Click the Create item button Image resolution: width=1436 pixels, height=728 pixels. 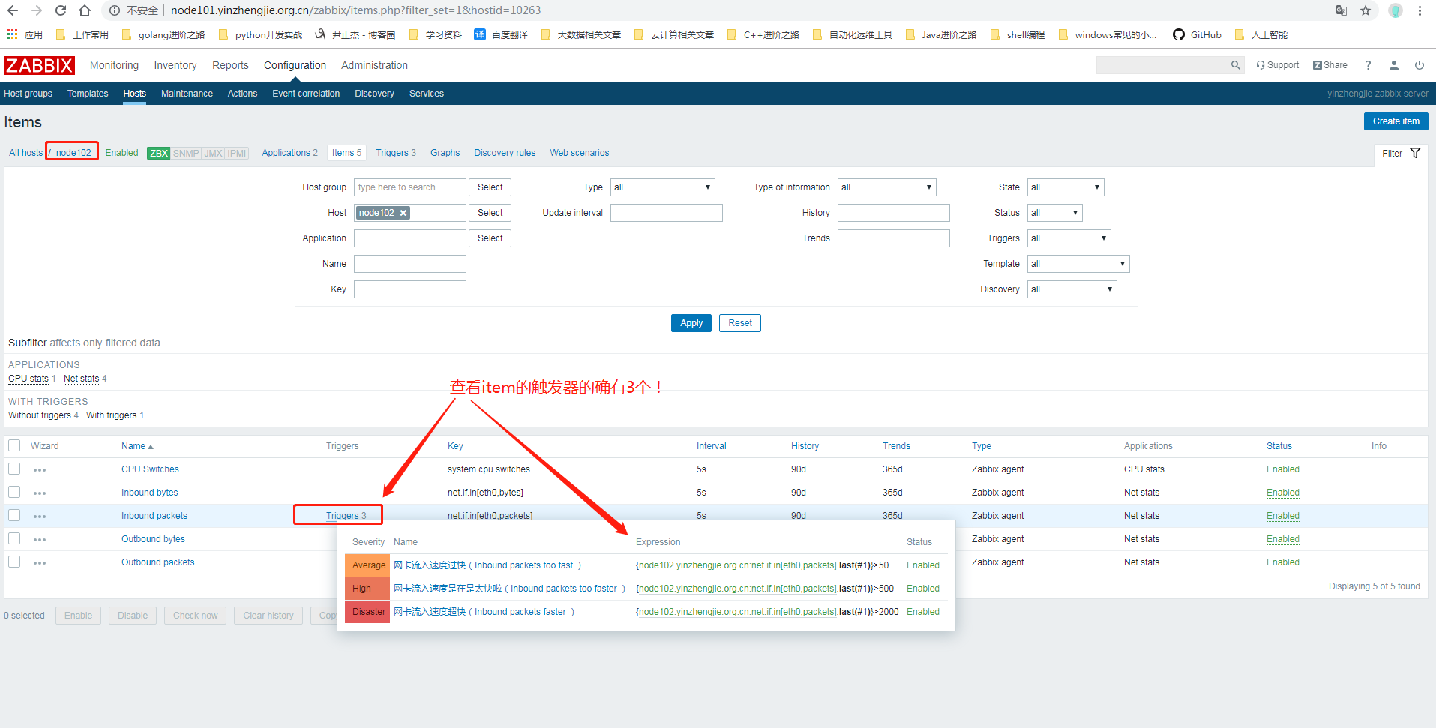1396,121
